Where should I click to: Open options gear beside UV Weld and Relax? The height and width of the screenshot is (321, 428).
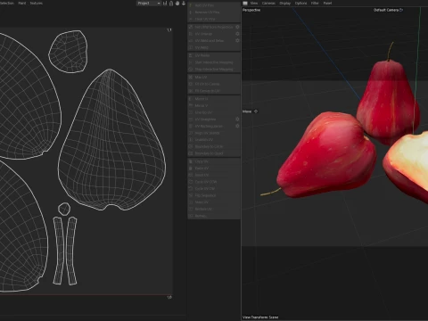pos(237,41)
